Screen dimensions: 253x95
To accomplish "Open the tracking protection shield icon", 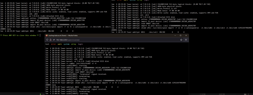I will tap(47, 40).
